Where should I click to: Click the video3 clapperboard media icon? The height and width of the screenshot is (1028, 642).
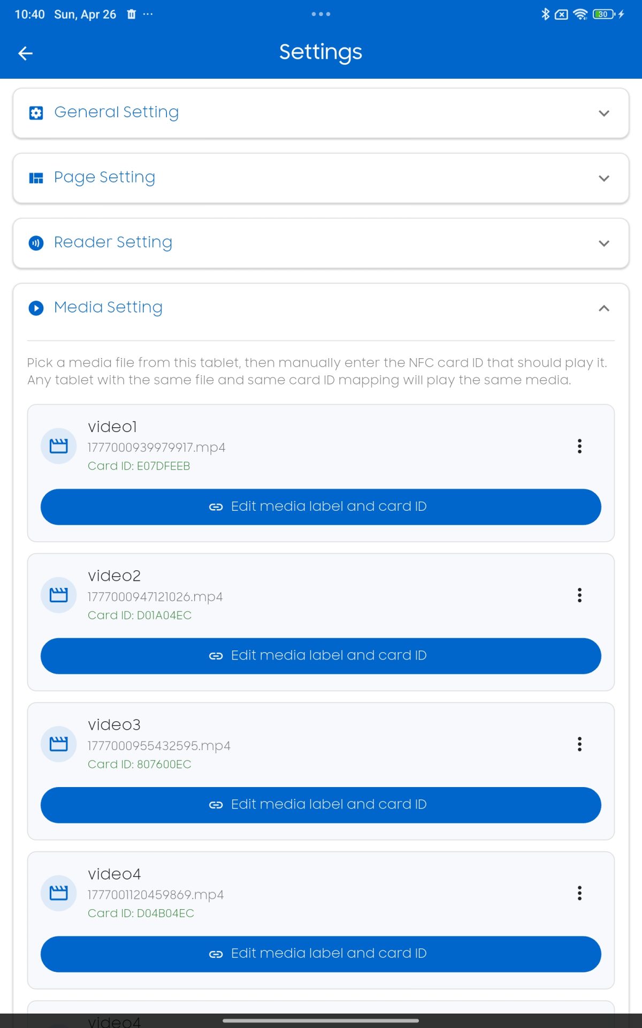coord(59,743)
